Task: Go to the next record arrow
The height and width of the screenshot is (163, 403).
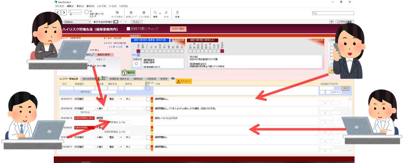Action: point(64,12)
